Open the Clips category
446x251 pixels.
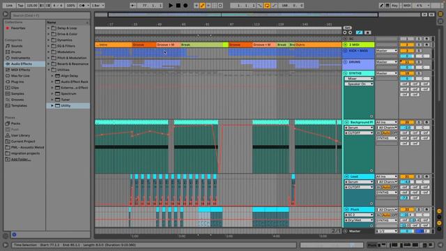pos(15,88)
